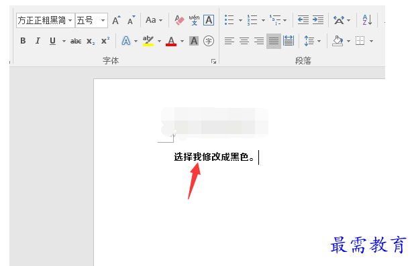412x266 pixels.
Task: Open Asian layout dropdown arrow
Action: coord(349,20)
